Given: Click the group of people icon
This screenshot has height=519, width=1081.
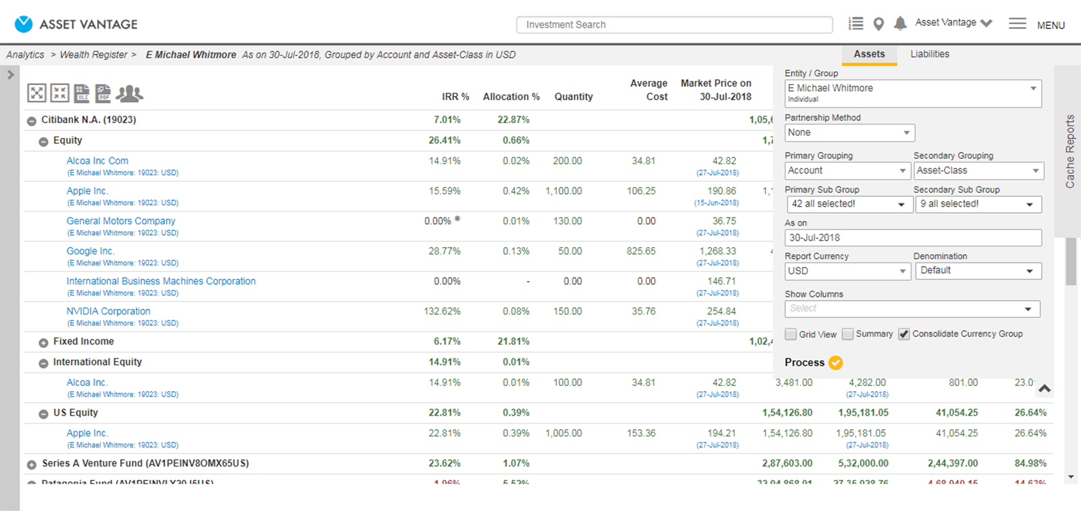Looking at the screenshot, I should point(129,93).
